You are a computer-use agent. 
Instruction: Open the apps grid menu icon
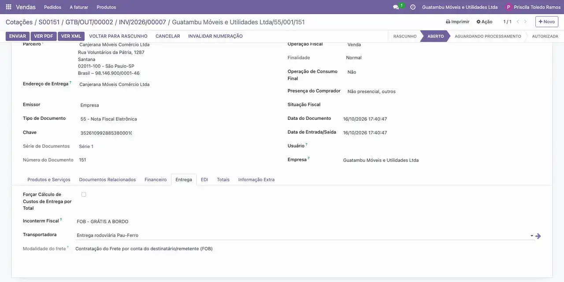(8, 7)
